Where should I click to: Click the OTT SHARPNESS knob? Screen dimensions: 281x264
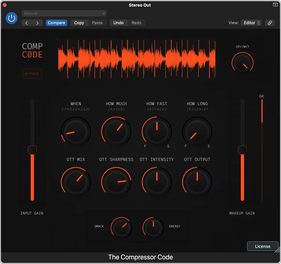click(116, 182)
